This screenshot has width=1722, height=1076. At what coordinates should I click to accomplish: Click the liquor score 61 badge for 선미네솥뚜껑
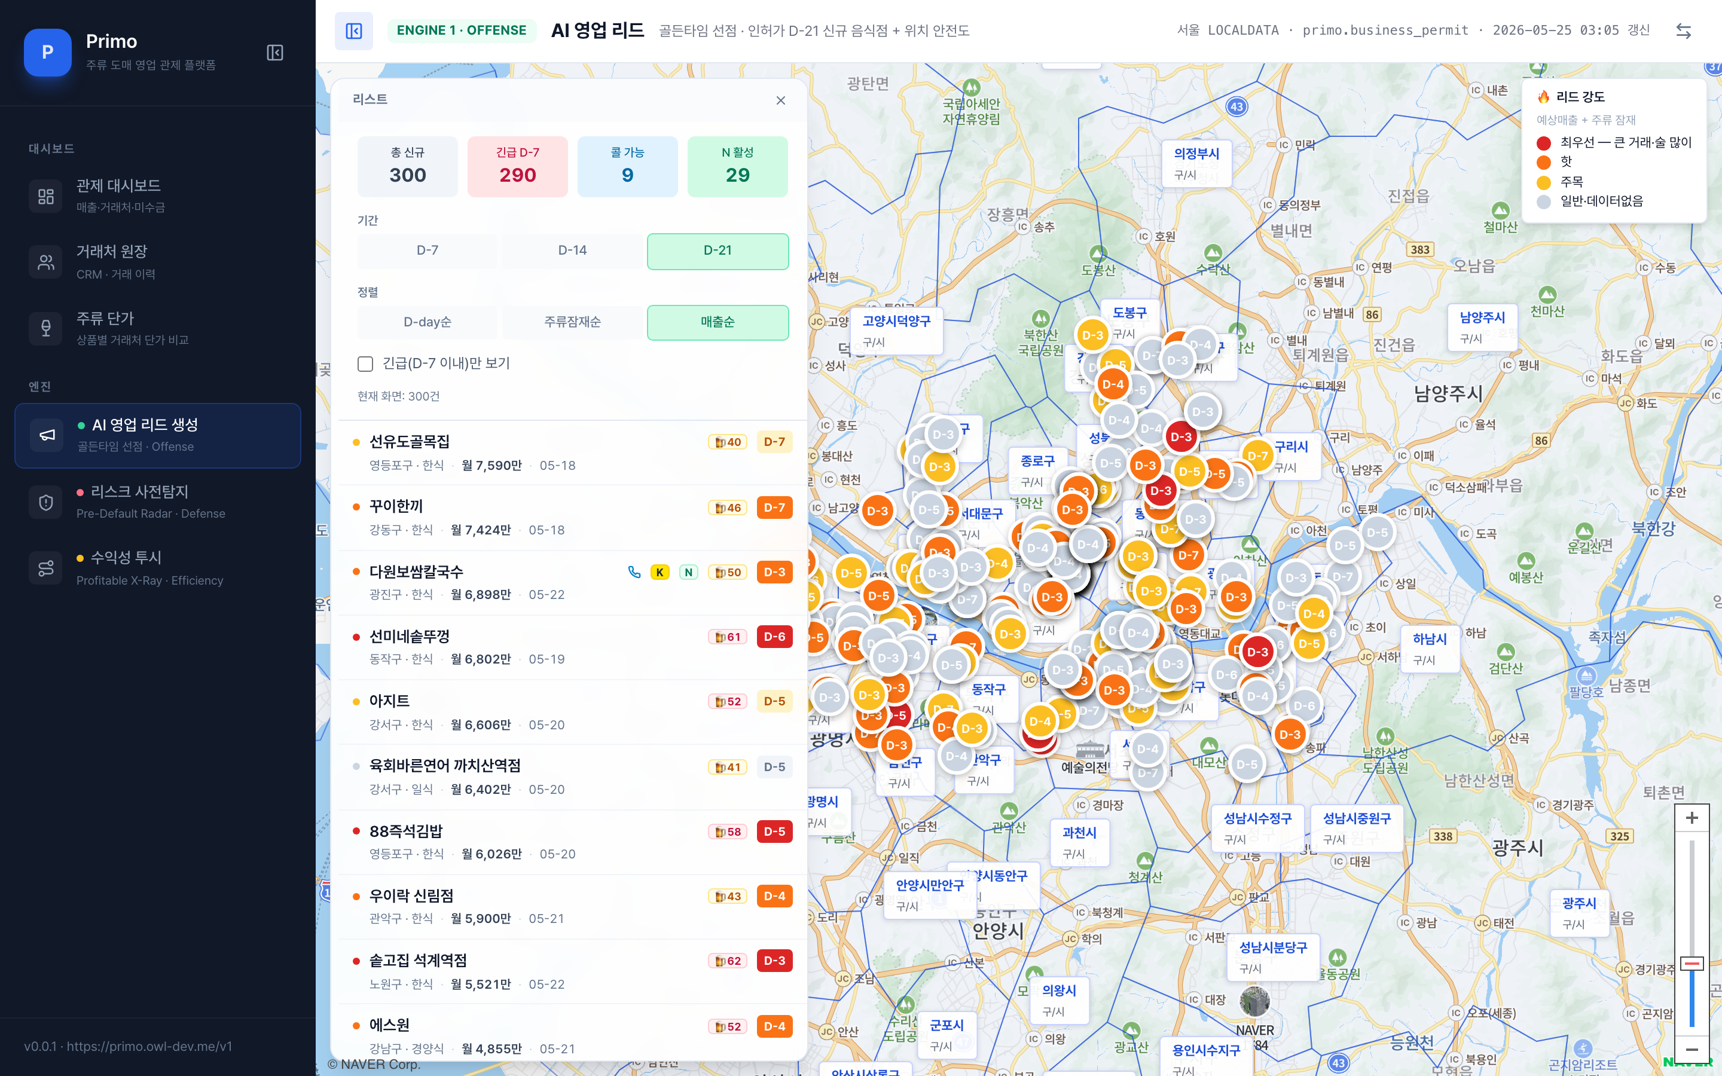(x=727, y=637)
